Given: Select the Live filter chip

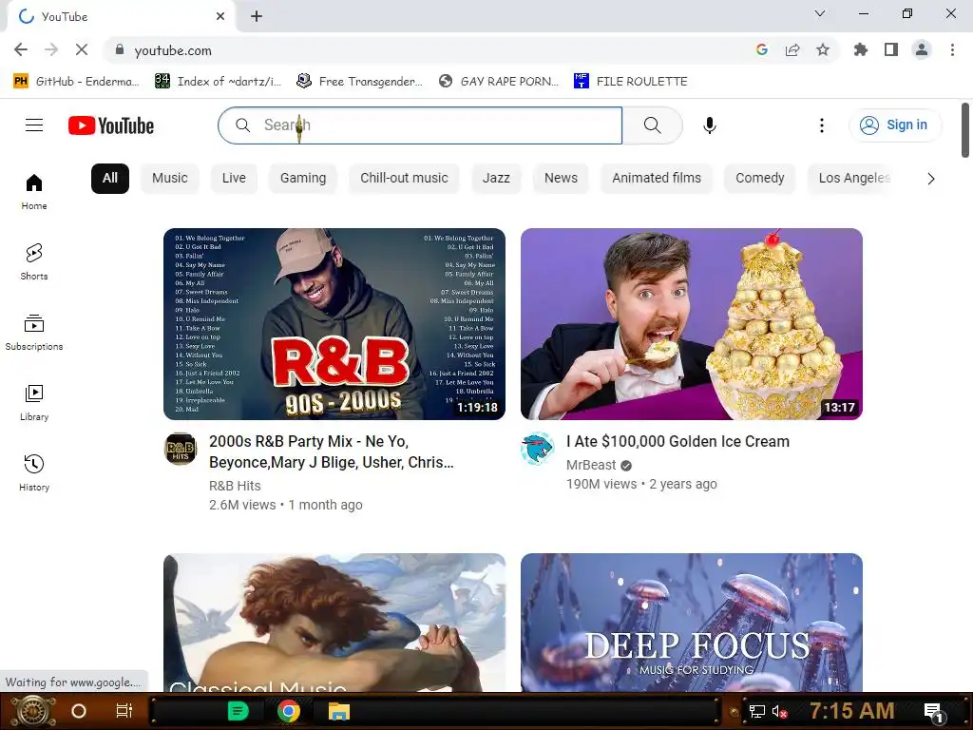Looking at the screenshot, I should coord(234,178).
